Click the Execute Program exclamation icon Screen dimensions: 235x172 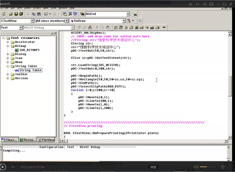97,27
